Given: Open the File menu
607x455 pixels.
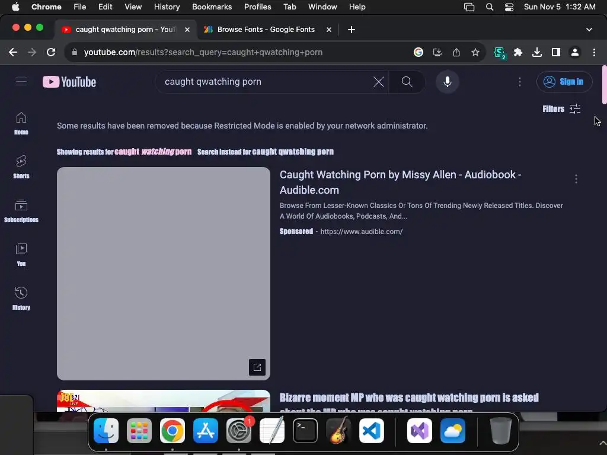Looking at the screenshot, I should click(80, 7).
